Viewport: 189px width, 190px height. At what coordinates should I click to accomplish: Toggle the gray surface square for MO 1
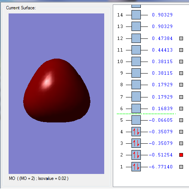tap(181, 167)
